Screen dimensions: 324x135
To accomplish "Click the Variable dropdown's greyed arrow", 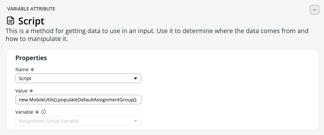I will tap(136, 121).
